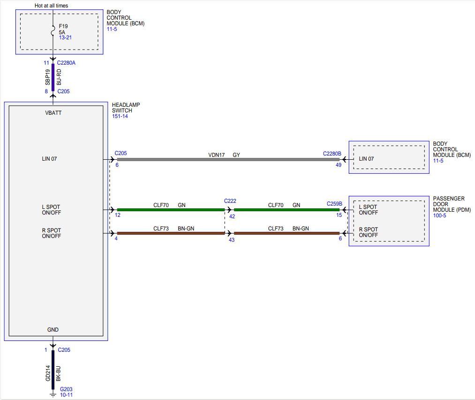Click pin number 15 at C259B
Viewport: 475px width, 400px height.
(x=339, y=215)
